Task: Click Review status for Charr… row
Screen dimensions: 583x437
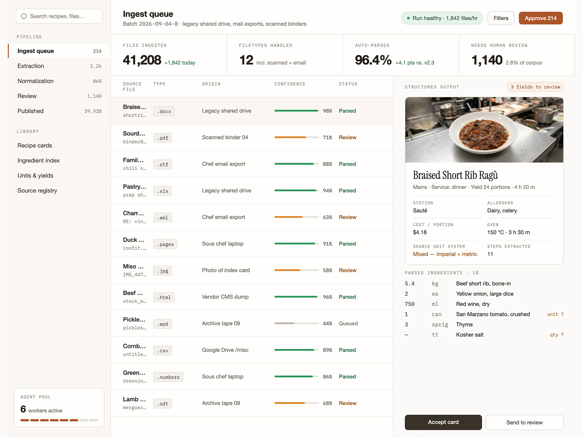Action: (348, 217)
